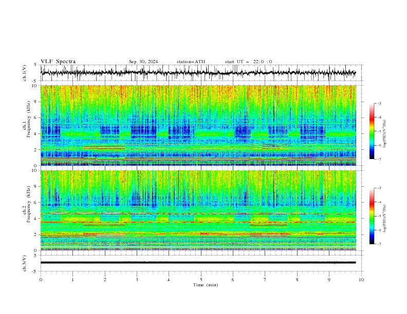Click the "-3" label on ch.1 color bar

pos(379,103)
